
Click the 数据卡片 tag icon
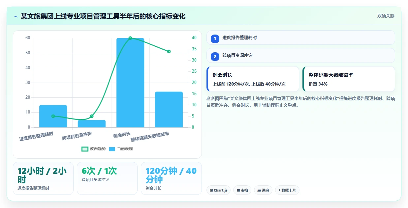280,190
